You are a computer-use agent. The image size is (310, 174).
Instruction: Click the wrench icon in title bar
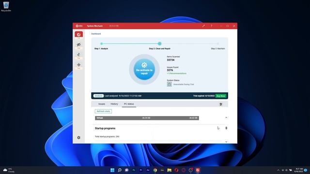[203, 26]
